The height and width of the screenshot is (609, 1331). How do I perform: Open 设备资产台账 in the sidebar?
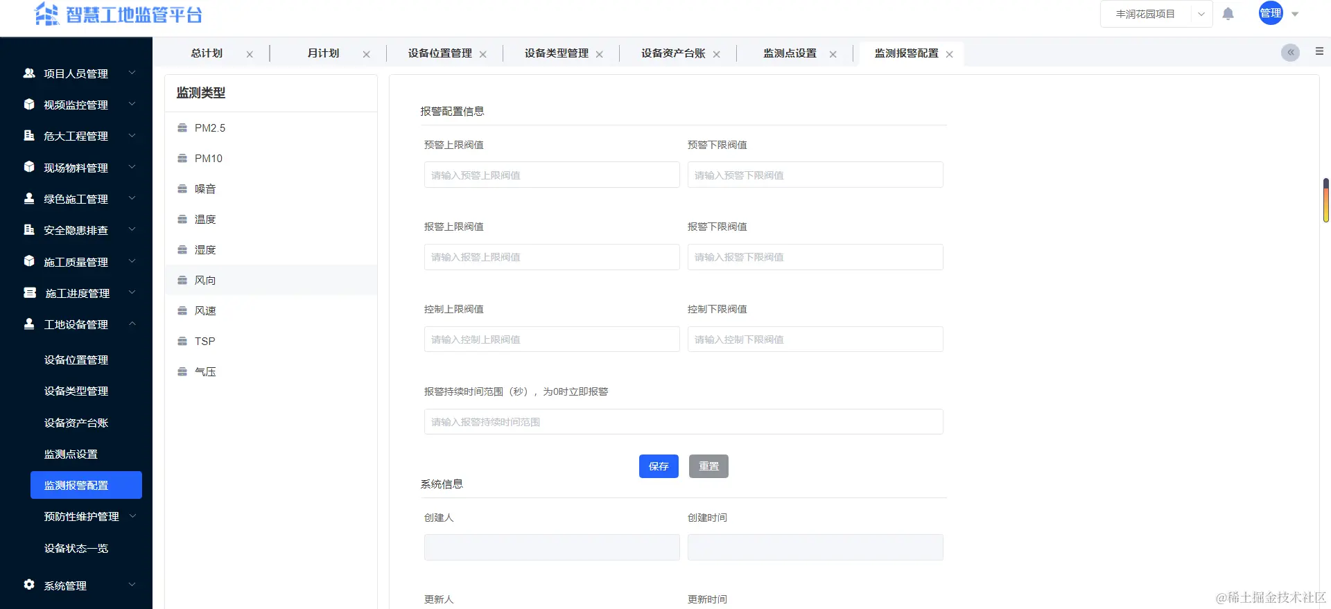(86, 423)
